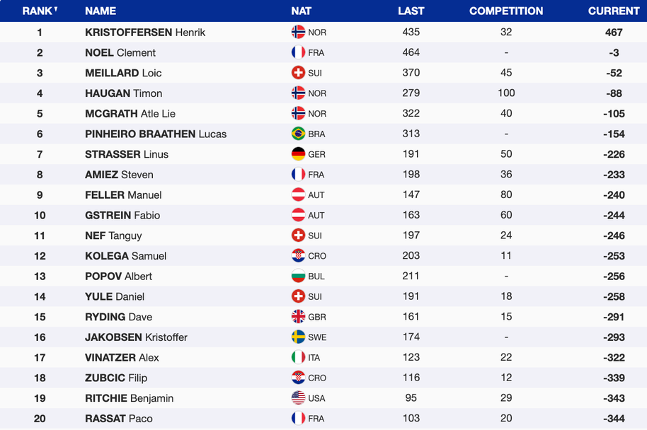Click the NAT column header
This screenshot has height=430, width=647.
pos(301,11)
